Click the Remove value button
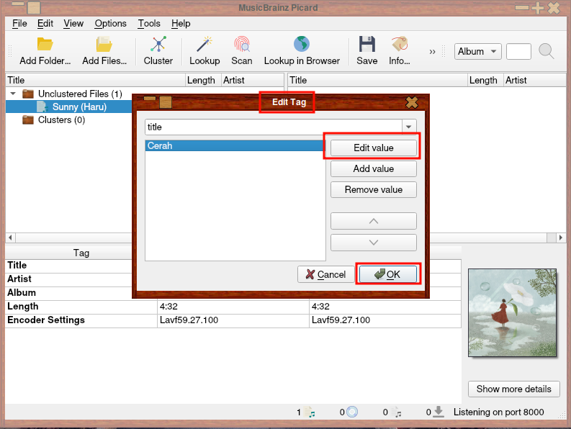This screenshot has height=429, width=571. tap(373, 190)
